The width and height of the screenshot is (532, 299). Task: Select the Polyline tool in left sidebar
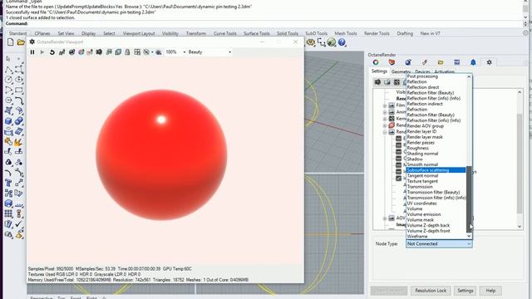point(8,70)
